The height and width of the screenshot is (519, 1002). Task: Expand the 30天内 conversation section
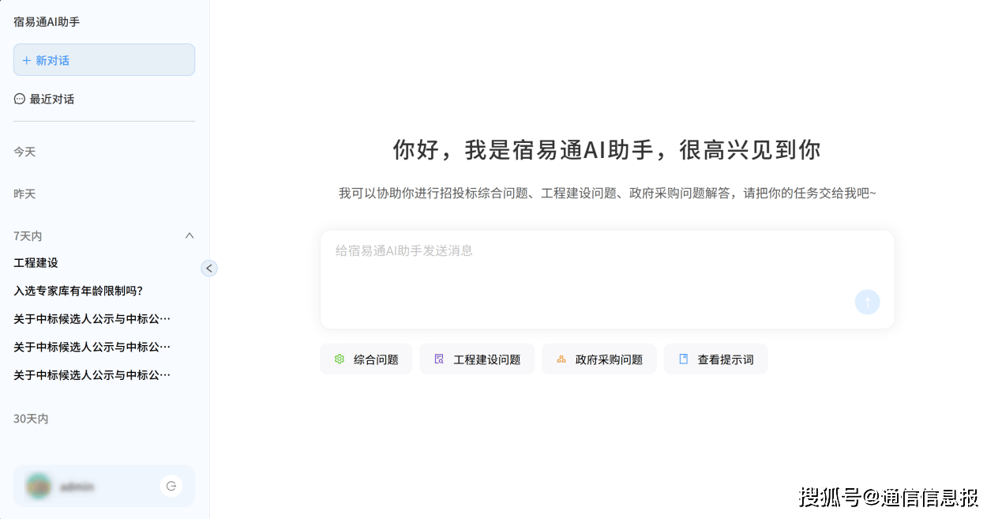tap(31, 418)
